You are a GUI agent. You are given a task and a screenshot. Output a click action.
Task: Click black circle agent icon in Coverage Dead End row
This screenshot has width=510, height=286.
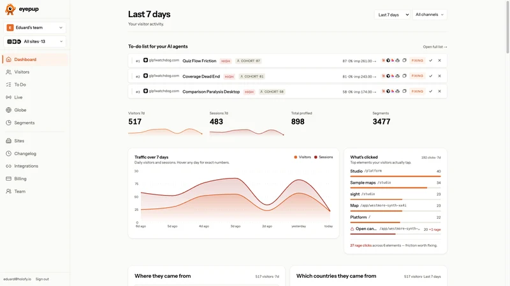point(388,76)
